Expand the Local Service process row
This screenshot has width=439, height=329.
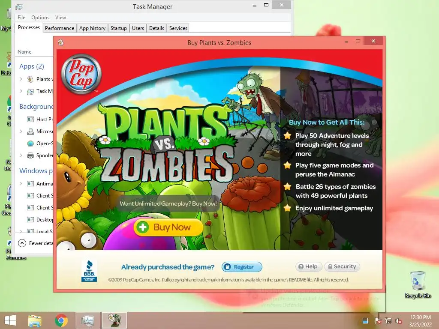point(21,231)
